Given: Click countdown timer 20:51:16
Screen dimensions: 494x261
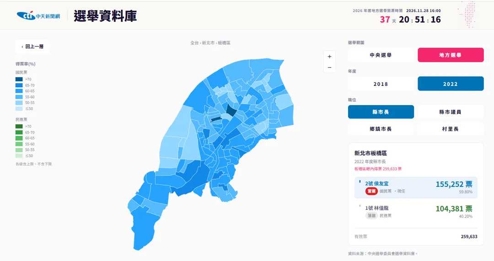Looking at the screenshot, I should coord(420,20).
